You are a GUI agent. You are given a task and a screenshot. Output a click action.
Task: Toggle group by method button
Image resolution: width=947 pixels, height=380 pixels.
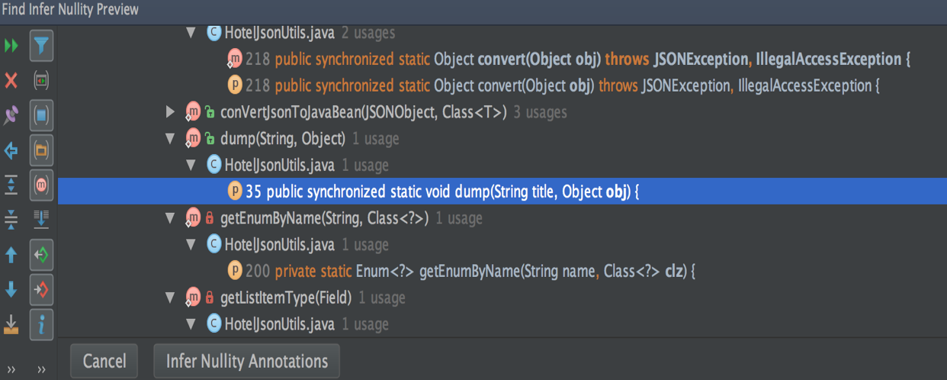pos(41,185)
